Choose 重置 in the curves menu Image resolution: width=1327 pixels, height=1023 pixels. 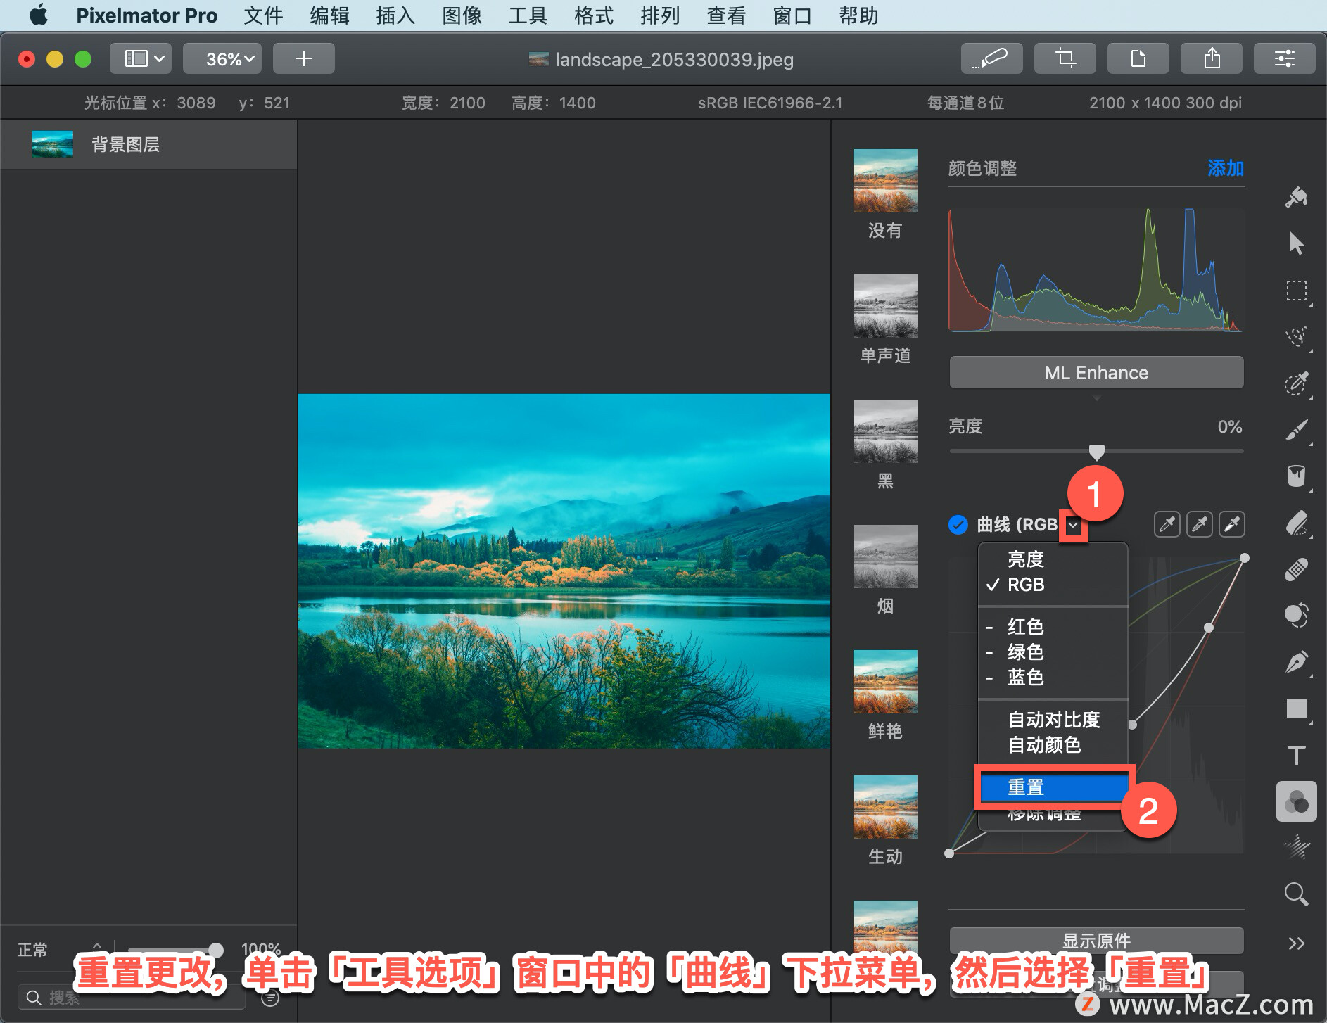(1053, 787)
